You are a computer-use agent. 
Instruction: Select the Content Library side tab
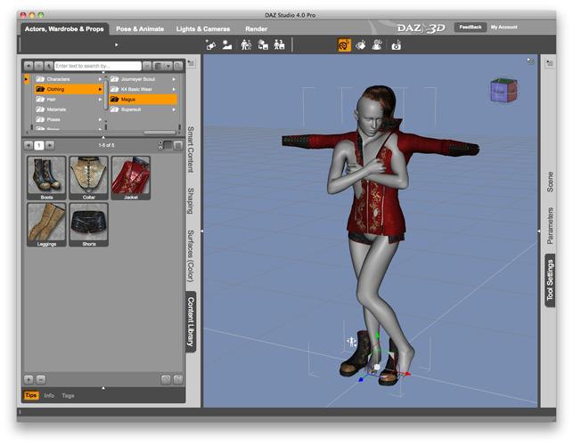pos(191,321)
